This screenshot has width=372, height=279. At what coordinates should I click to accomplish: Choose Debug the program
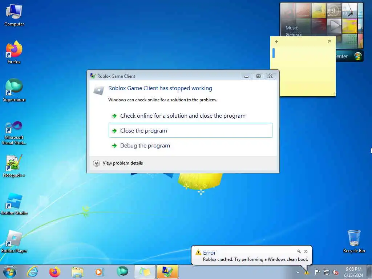[190, 145]
